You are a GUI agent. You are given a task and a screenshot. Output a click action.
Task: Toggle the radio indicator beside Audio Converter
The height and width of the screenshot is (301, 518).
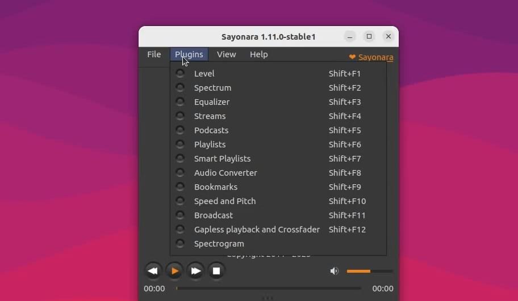180,172
